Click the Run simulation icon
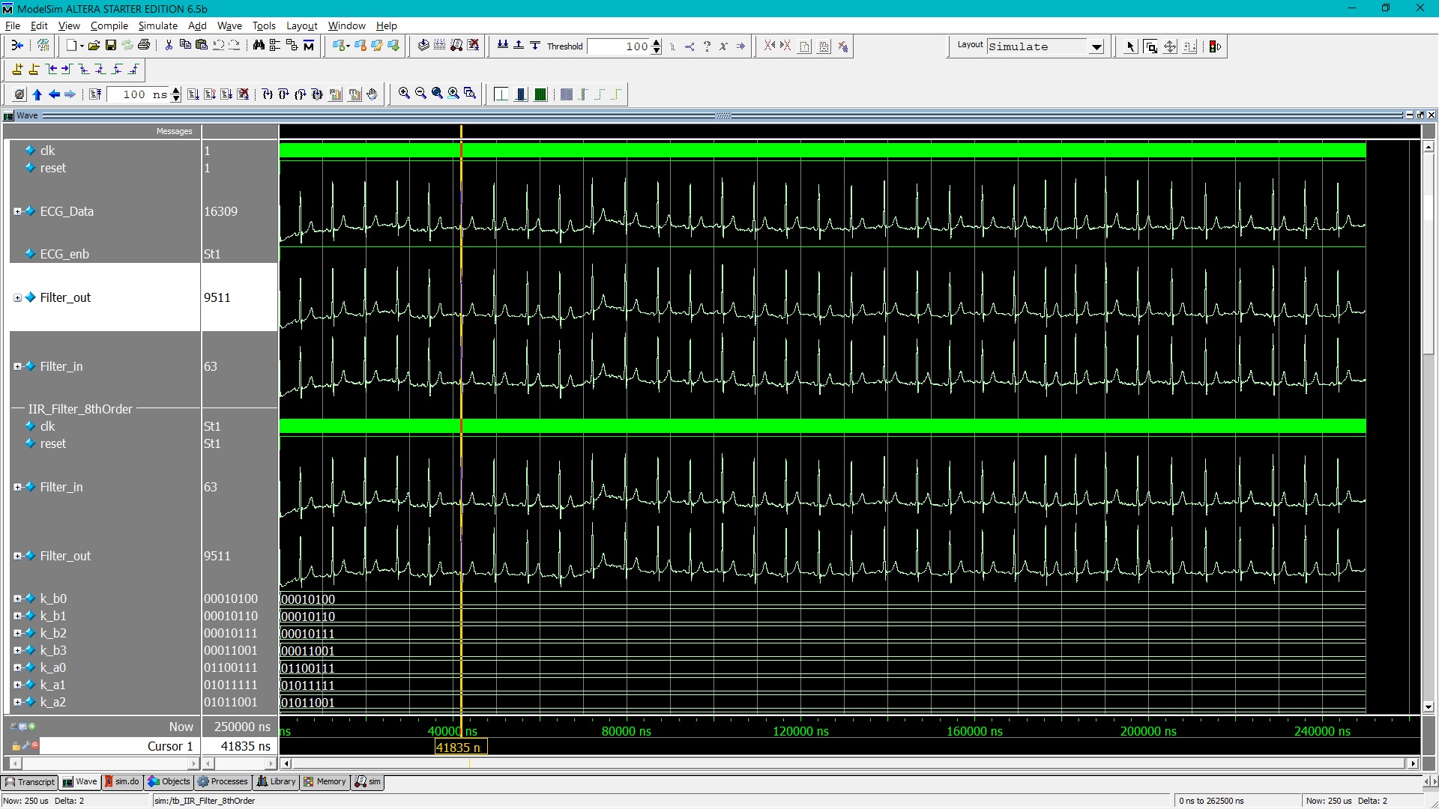This screenshot has width=1439, height=809. pyautogui.click(x=193, y=94)
